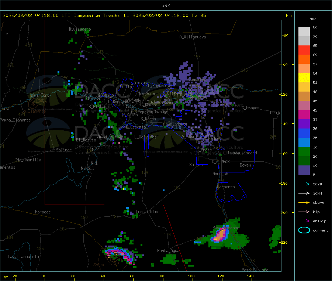
Task: Click the white 30HM track arrow
Action: point(304,193)
